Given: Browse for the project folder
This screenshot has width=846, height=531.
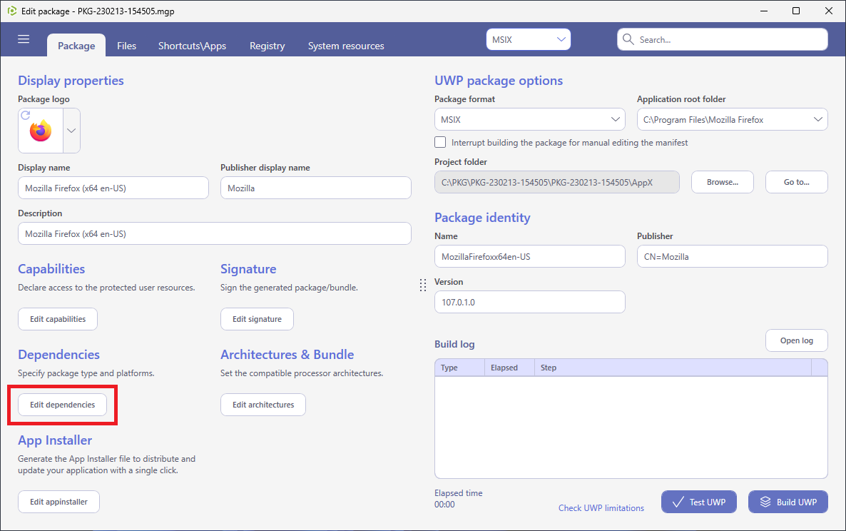Looking at the screenshot, I should 723,183.
